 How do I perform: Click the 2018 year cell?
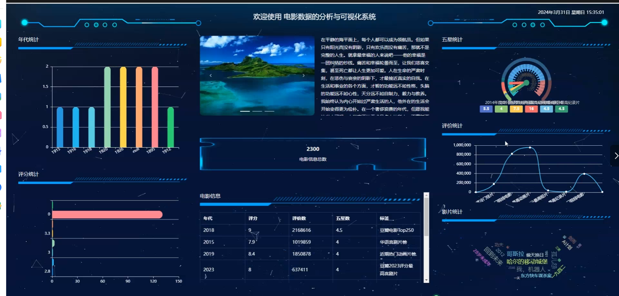tap(209, 230)
